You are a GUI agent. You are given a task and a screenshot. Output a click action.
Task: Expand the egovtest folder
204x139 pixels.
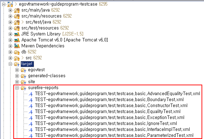point(17,70)
